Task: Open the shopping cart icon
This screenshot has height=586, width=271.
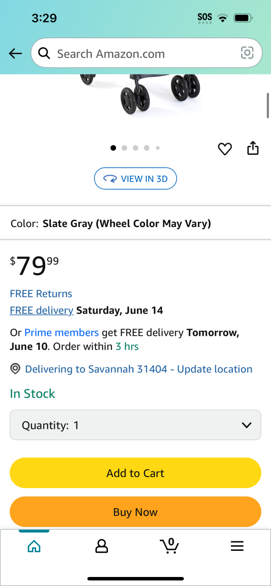Action: [x=170, y=546]
